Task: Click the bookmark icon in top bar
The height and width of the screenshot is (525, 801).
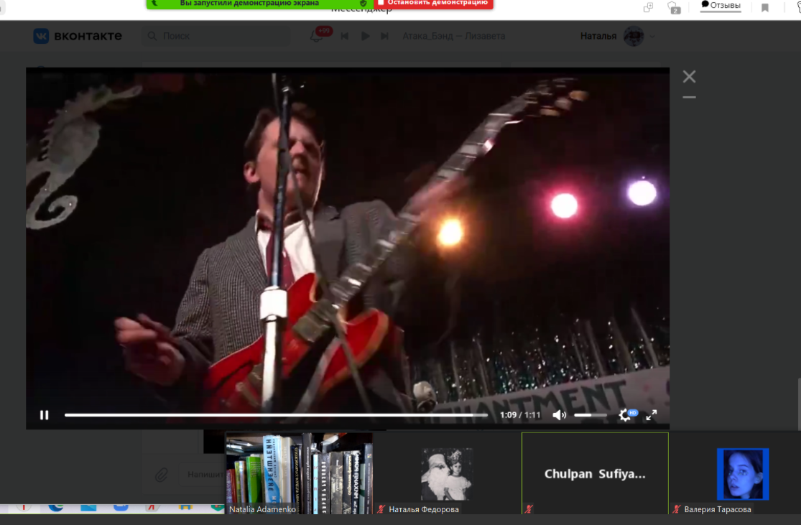Action: (x=765, y=8)
